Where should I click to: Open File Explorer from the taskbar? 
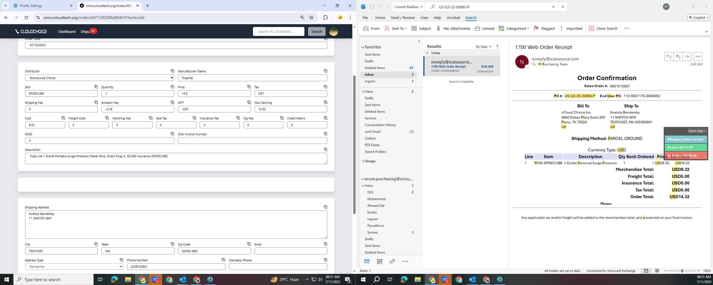pyautogui.click(x=128, y=279)
